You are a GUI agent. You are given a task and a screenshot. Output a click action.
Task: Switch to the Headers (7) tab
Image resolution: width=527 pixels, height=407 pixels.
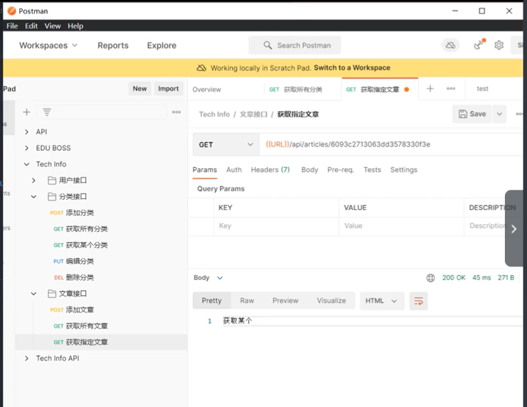pyautogui.click(x=270, y=169)
